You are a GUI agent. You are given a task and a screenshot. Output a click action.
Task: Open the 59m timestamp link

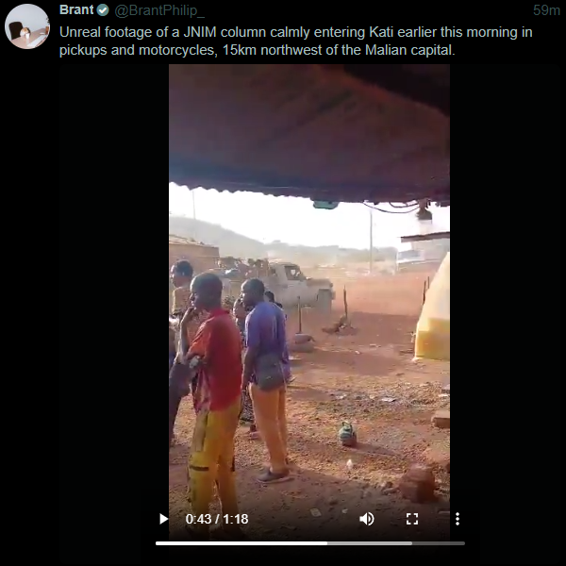[x=546, y=10]
